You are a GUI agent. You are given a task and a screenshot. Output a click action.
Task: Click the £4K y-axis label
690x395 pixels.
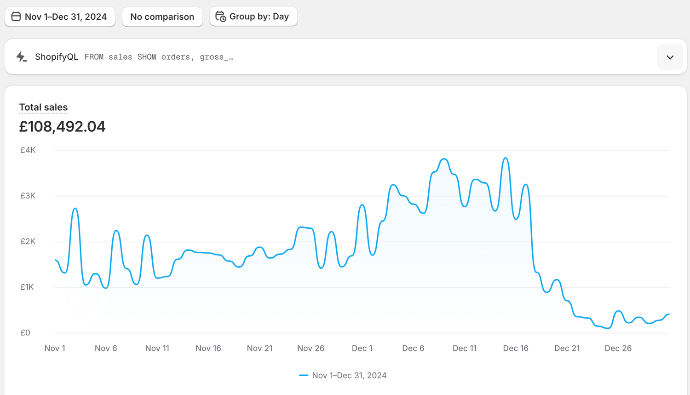point(28,150)
